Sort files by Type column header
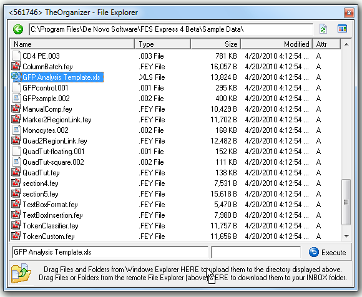Screen dimensions: 362x297 pos(162,44)
